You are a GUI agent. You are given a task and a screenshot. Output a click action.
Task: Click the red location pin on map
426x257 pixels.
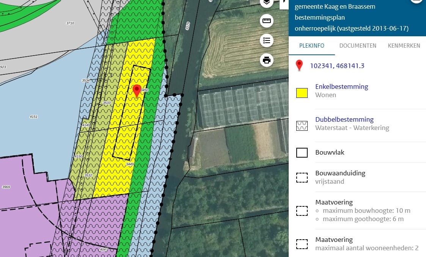[x=137, y=91]
